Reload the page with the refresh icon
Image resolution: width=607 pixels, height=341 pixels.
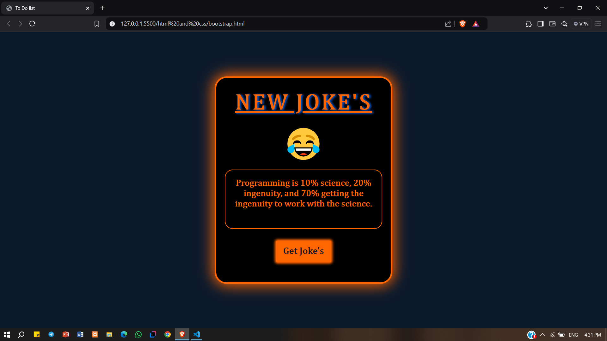point(32,24)
